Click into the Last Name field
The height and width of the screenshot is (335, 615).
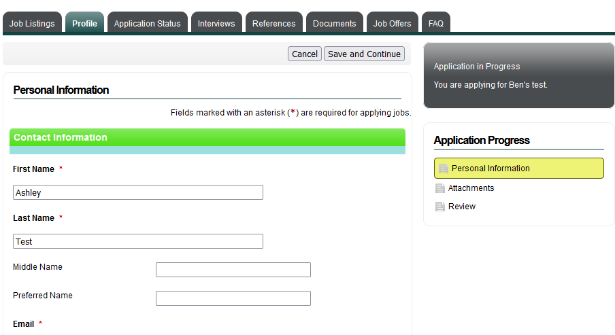[137, 241]
